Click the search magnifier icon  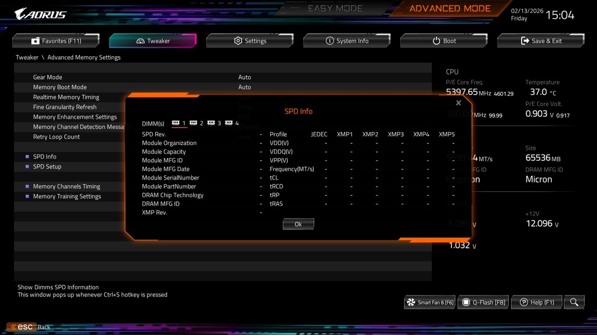point(574,302)
